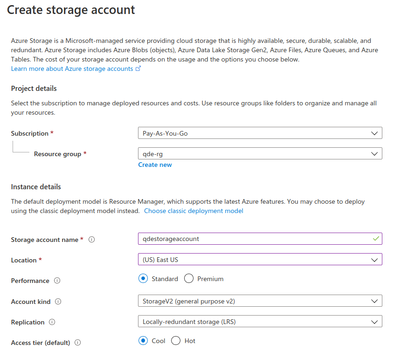Click info icon beside Access tier (default)
Screen dimensions: 394x358
[78, 343]
